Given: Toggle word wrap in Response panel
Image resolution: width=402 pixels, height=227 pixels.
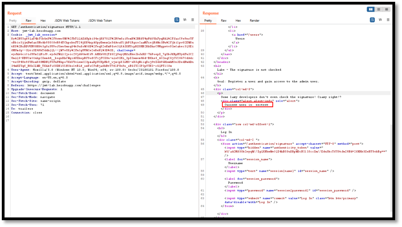Looking at the screenshot, I should coord(372,20).
